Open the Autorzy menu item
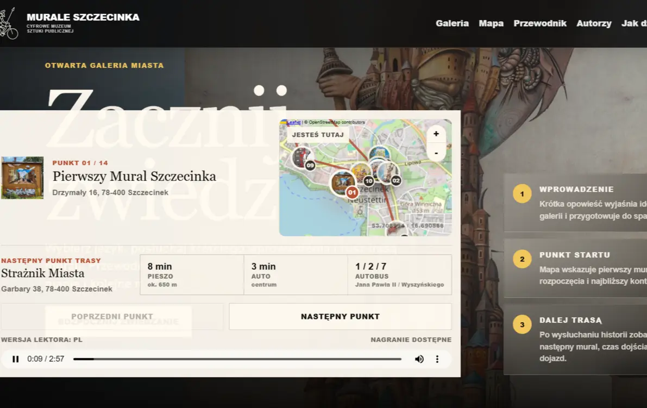The width and height of the screenshot is (647, 408). [594, 23]
